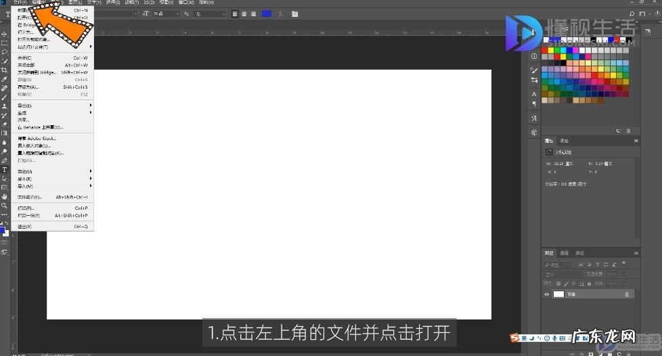This screenshot has width=662, height=356.
Task: Open the info circle panel icon
Action: point(534,55)
